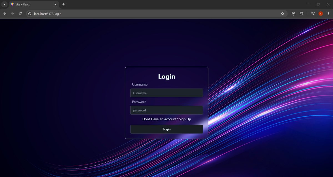Focus the password input field
Screen dimensions: 333x177
(x=167, y=110)
